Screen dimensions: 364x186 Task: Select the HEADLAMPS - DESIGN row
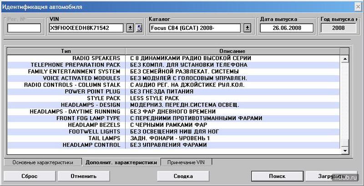point(173,105)
